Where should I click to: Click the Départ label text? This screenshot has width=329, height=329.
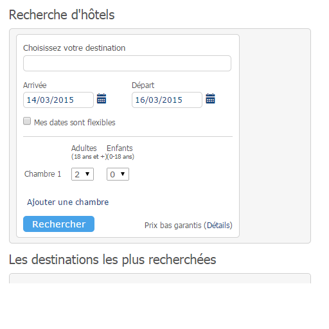tap(143, 85)
